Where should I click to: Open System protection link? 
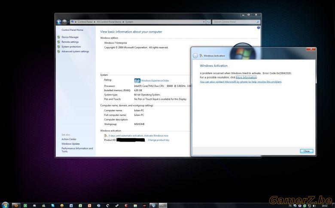(71, 47)
